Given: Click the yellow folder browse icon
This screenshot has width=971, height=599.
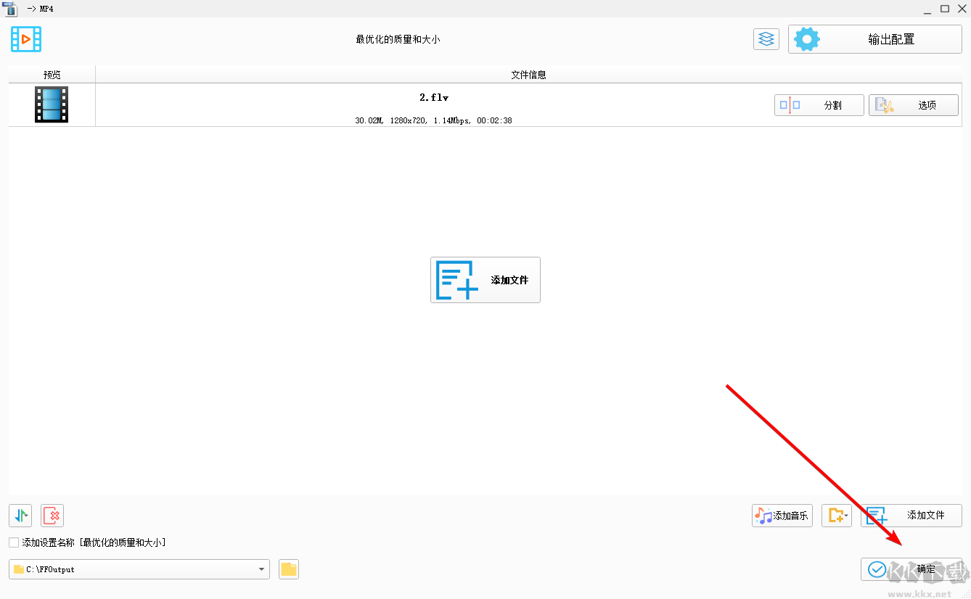Looking at the screenshot, I should (288, 569).
